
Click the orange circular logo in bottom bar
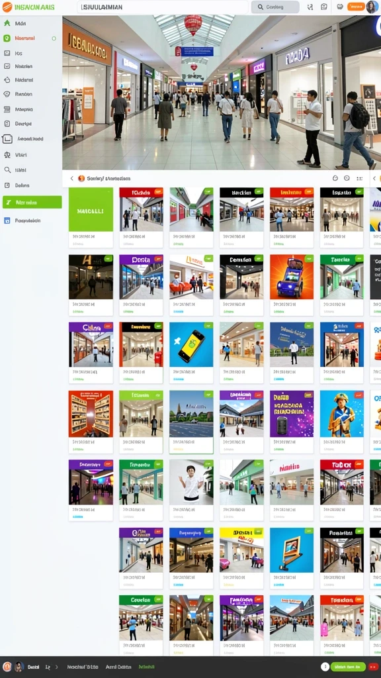(7, 667)
